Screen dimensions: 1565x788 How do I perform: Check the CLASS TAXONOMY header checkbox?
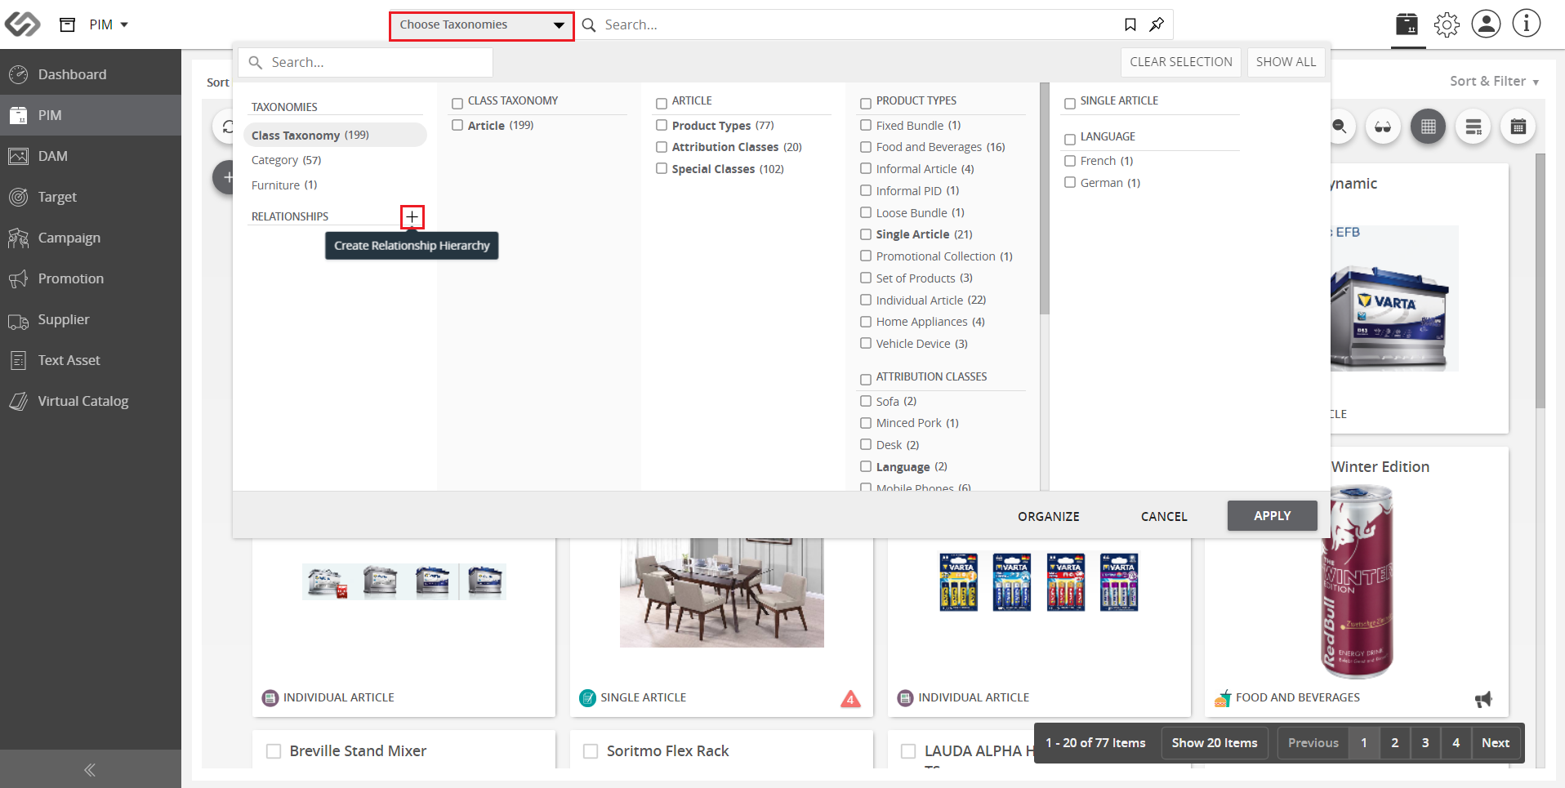[457, 104]
